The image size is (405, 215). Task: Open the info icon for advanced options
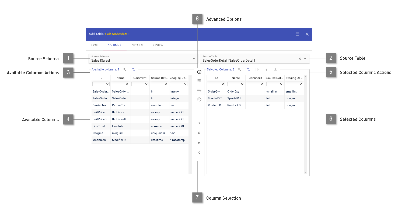point(199,72)
